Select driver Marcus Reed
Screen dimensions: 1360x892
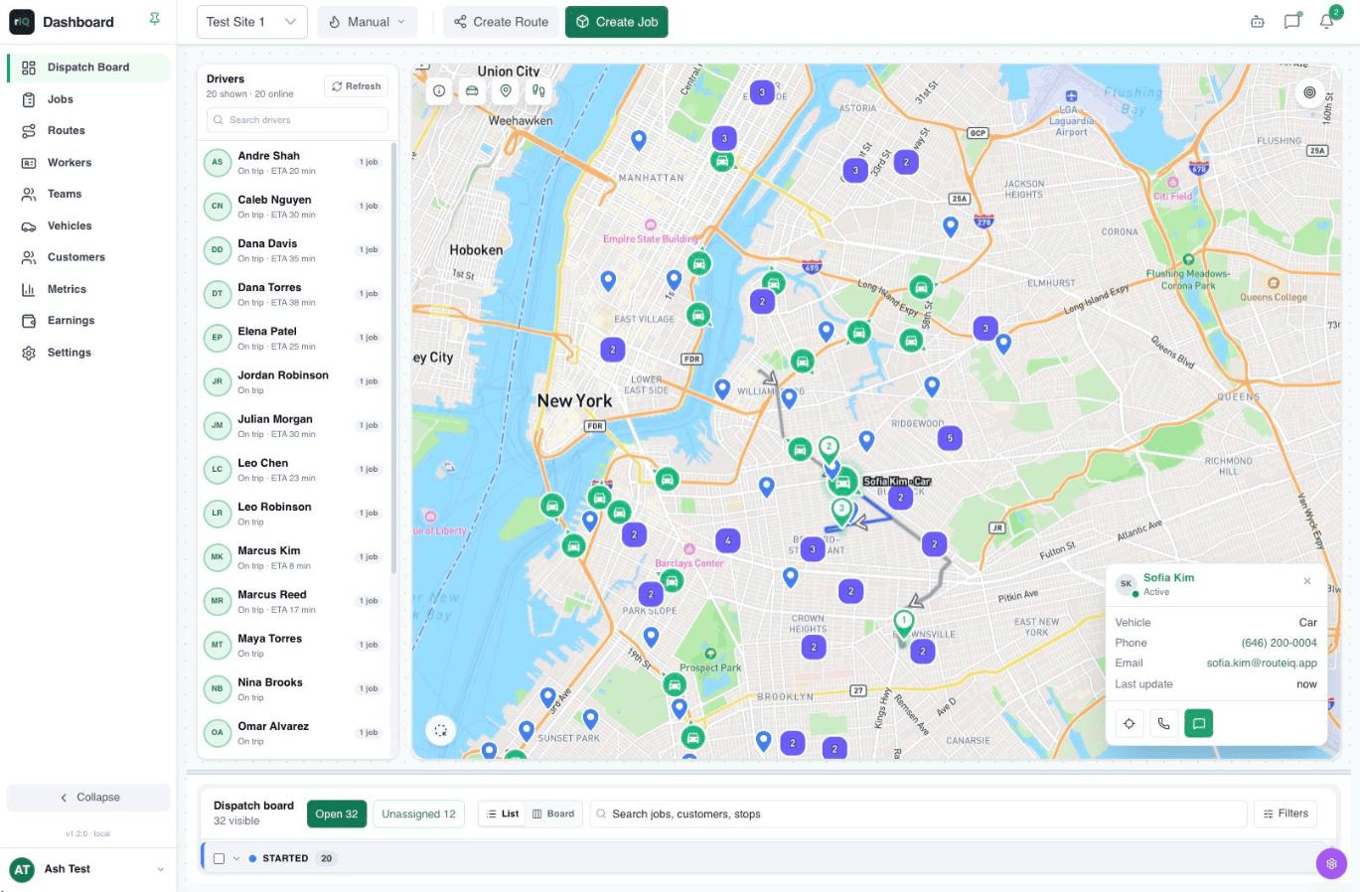pos(295,602)
